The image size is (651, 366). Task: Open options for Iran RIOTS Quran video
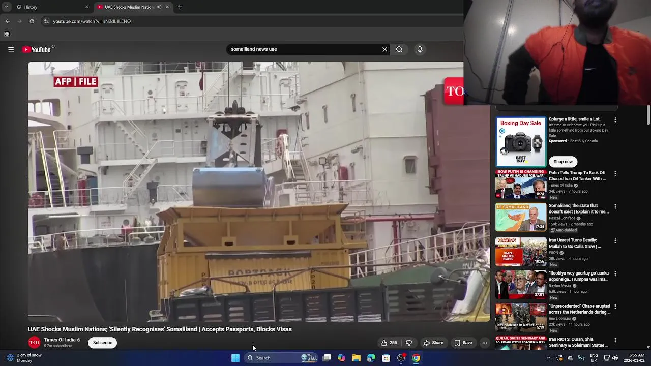[x=615, y=340]
